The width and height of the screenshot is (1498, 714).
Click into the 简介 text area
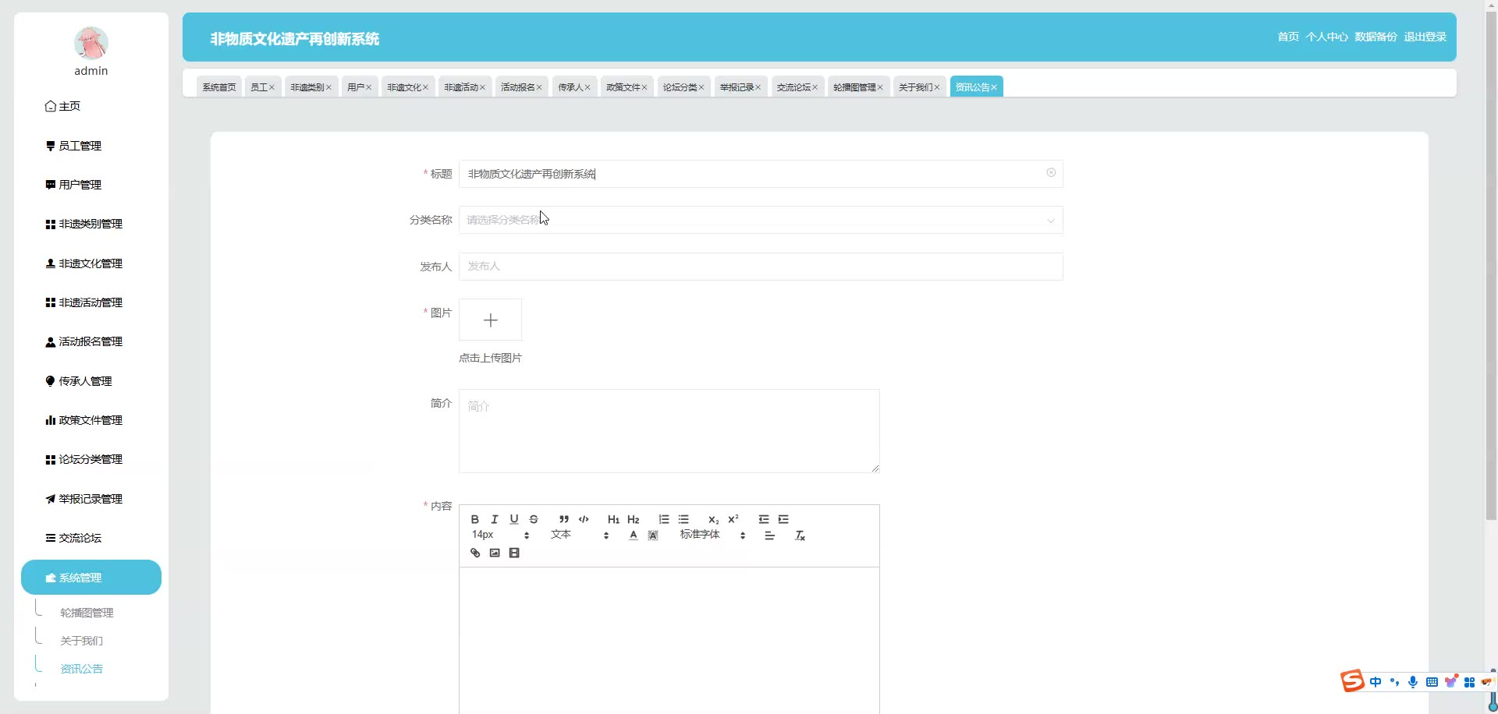[x=669, y=431]
